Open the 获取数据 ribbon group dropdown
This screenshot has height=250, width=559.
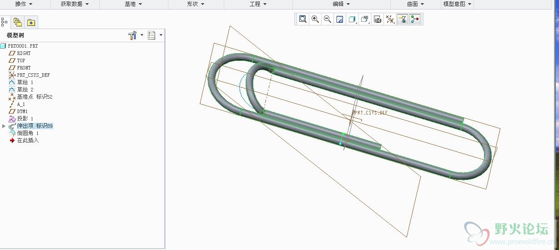click(x=75, y=4)
